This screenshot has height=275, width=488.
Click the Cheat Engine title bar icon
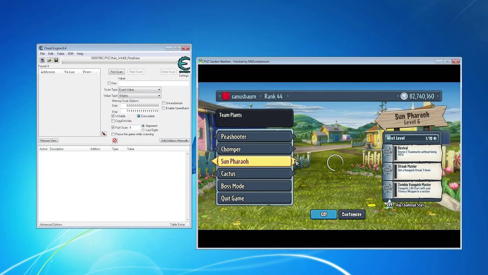click(x=41, y=48)
